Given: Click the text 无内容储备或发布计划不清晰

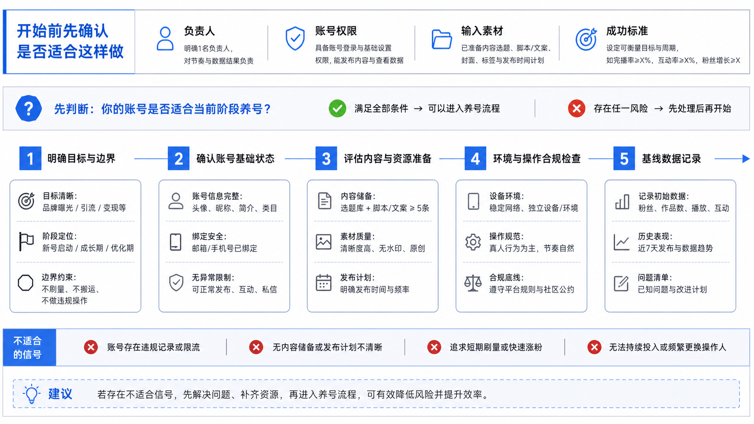Looking at the screenshot, I should pyautogui.click(x=327, y=347).
